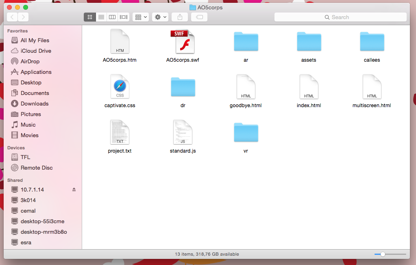
Task: Open the Arrange items dropdown
Action: tap(141, 17)
